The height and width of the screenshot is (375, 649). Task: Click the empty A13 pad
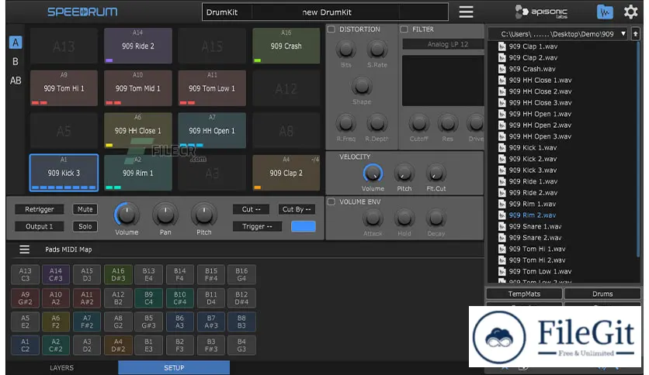[x=64, y=46]
